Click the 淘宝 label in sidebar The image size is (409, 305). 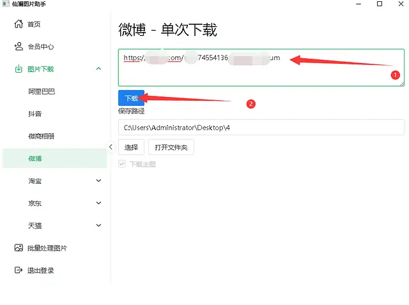tap(35, 181)
